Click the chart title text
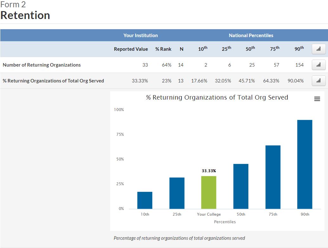Viewport: 328px width, 248px height. pyautogui.click(x=217, y=98)
